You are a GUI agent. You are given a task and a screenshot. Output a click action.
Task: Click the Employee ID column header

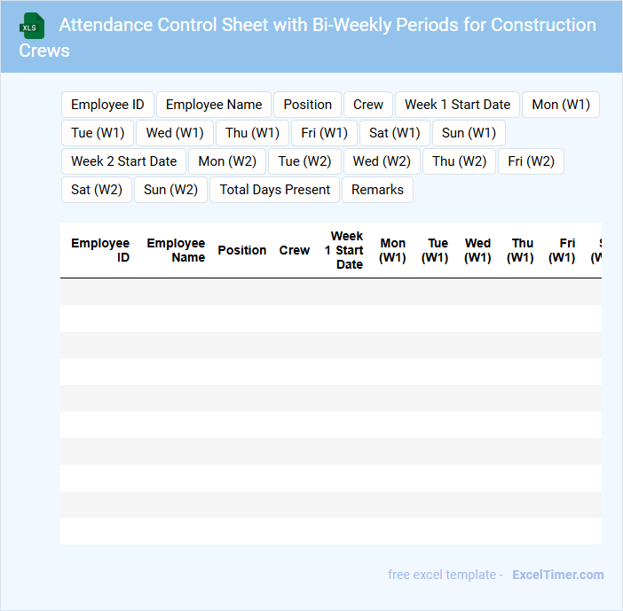click(100, 250)
